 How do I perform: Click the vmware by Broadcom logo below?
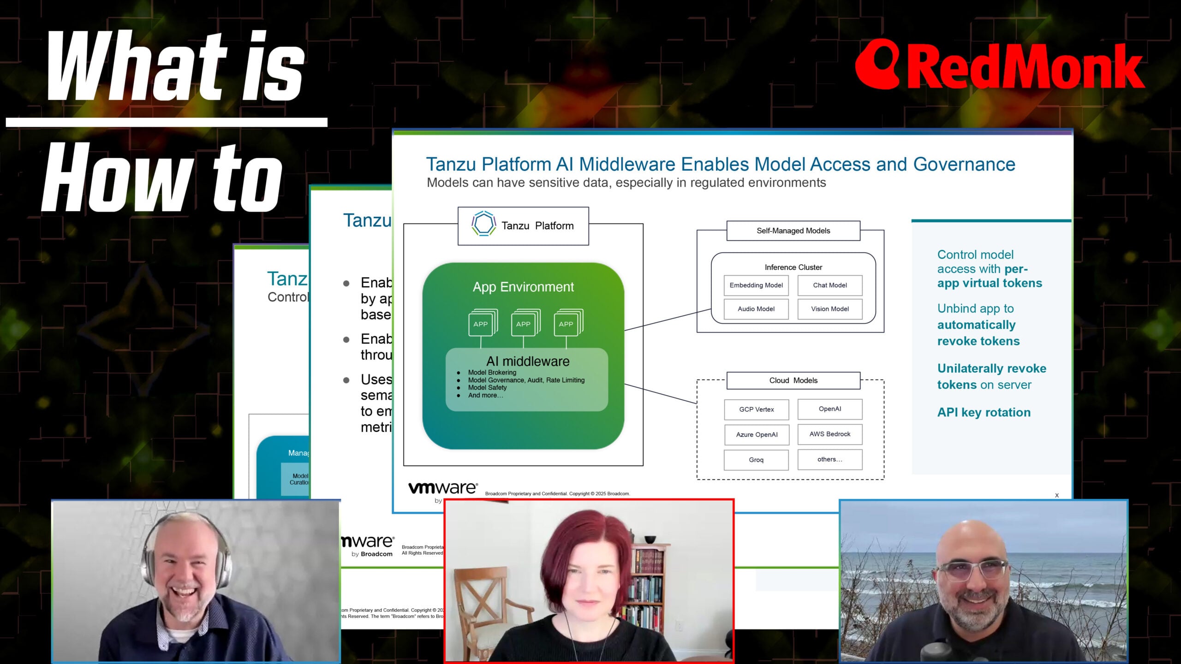(x=369, y=545)
